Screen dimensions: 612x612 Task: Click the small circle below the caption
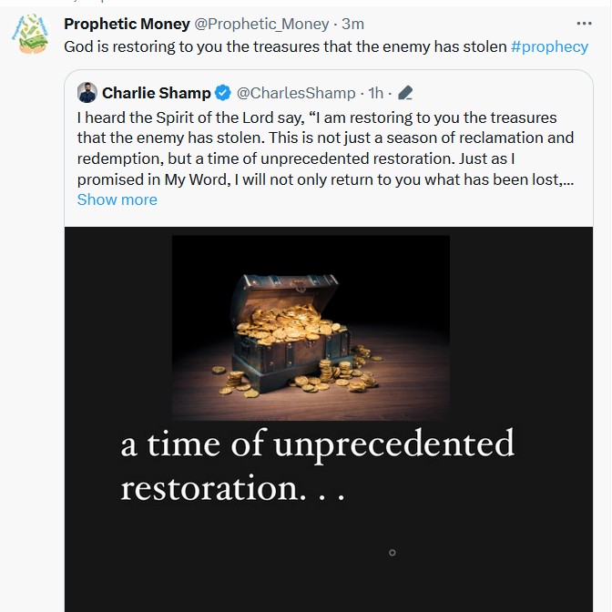(393, 553)
